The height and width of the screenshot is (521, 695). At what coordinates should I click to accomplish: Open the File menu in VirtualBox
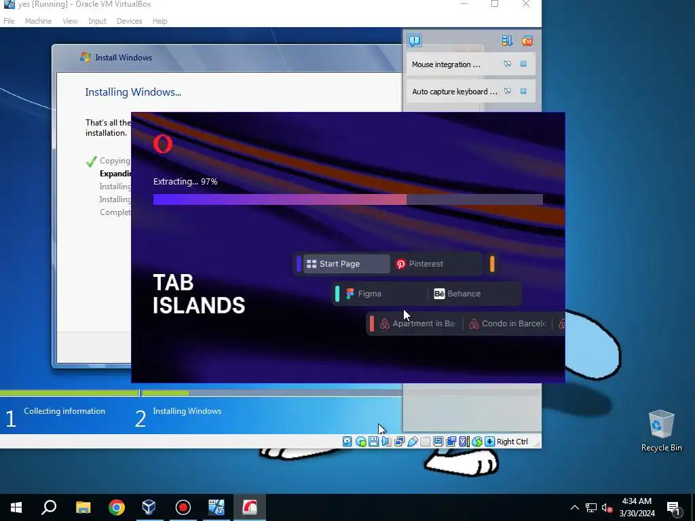pos(9,21)
